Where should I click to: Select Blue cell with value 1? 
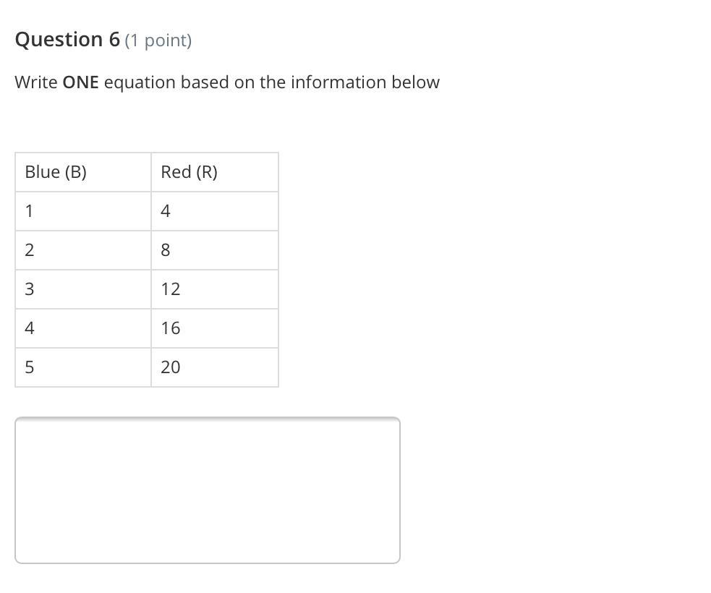[83, 211]
